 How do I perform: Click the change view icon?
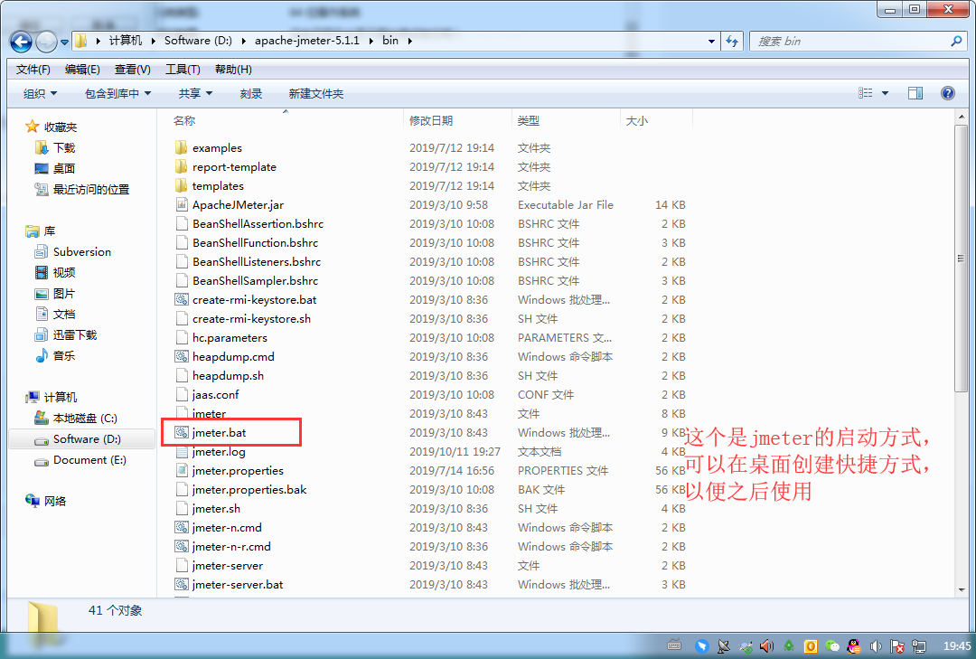pyautogui.click(x=865, y=93)
